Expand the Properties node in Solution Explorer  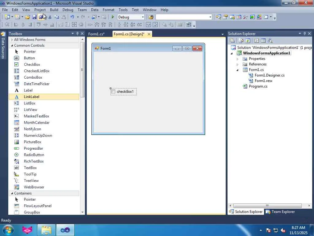click(x=238, y=59)
